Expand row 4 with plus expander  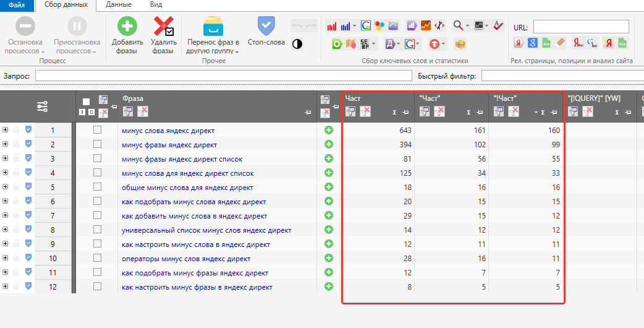(5, 173)
